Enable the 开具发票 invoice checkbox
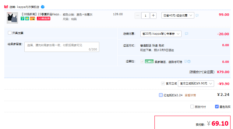Viewport: 233px width, 129px height. point(10,33)
